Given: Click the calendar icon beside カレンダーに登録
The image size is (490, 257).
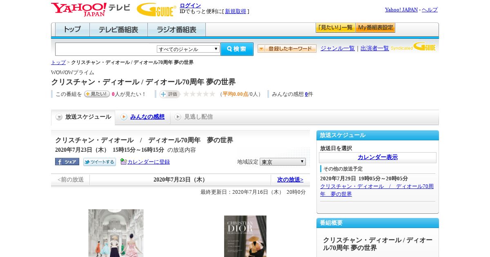Looking at the screenshot, I should coord(124,162).
